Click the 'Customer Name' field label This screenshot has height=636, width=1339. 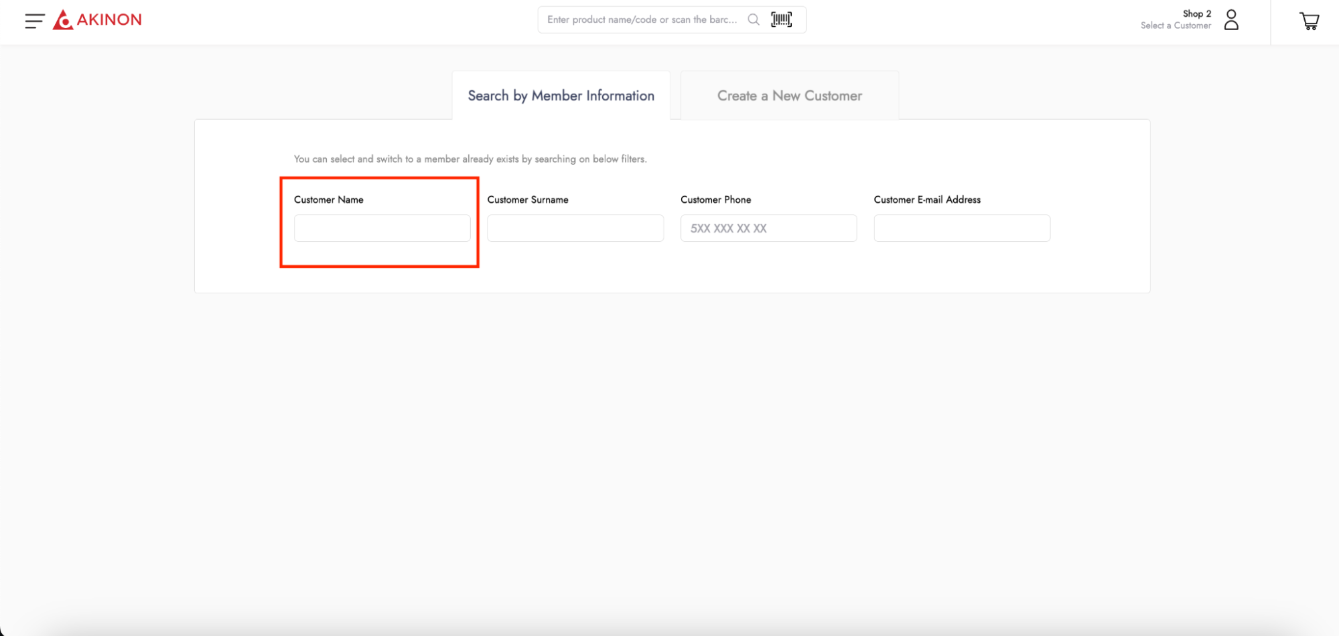(x=328, y=200)
